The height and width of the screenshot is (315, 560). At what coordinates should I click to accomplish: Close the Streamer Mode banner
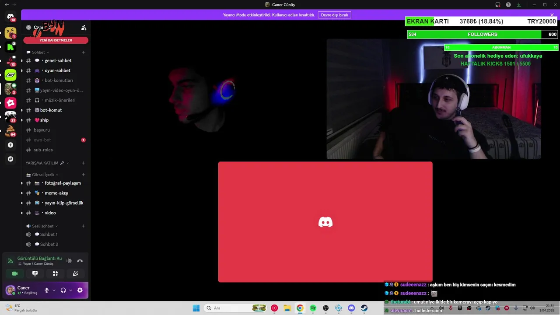point(552,15)
